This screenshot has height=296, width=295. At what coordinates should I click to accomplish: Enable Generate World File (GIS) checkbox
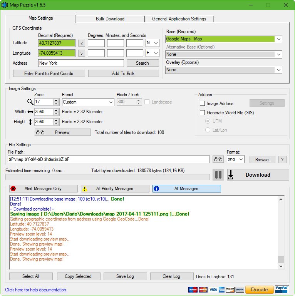pos(203,113)
